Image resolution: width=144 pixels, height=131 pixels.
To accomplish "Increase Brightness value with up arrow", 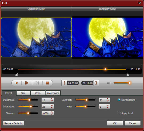I will [x=52, y=99].
